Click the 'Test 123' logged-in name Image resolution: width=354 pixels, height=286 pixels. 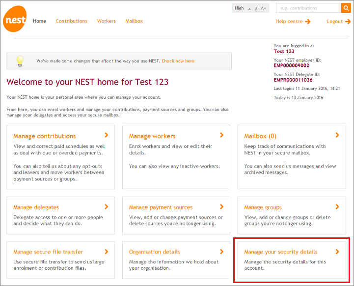click(284, 52)
